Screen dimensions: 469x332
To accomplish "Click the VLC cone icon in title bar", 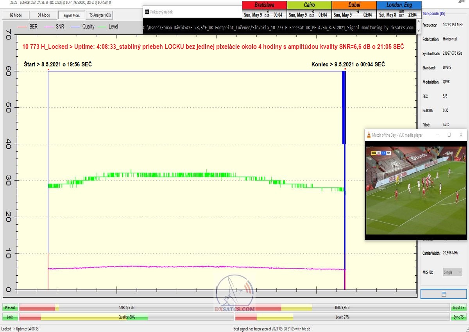I will click(369, 135).
